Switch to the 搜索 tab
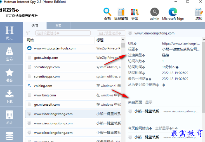The width and height of the screenshot is (205, 142). point(58,26)
